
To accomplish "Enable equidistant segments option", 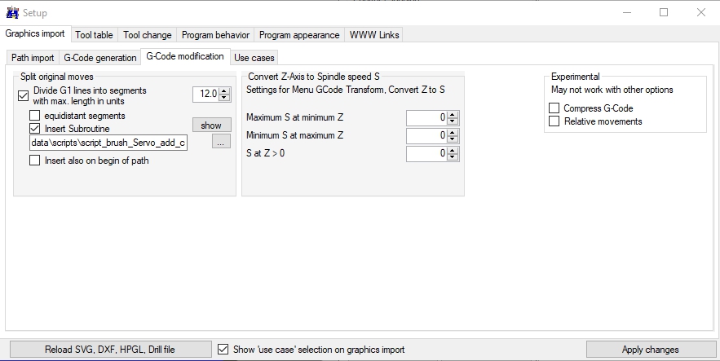I will click(35, 116).
